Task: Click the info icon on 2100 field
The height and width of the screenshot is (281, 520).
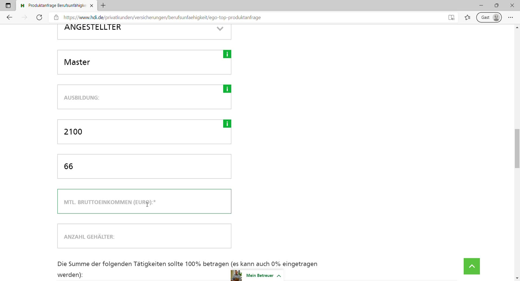Action: pos(227,124)
